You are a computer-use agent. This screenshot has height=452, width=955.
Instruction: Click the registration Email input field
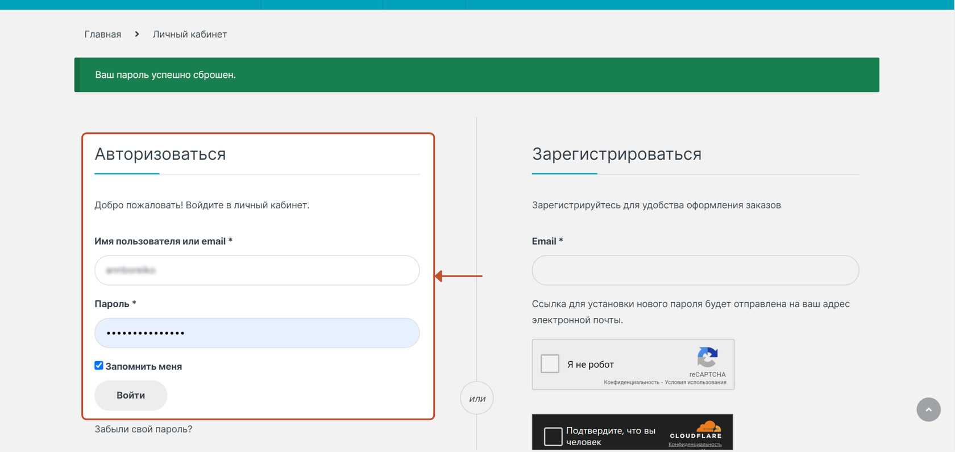coord(695,270)
